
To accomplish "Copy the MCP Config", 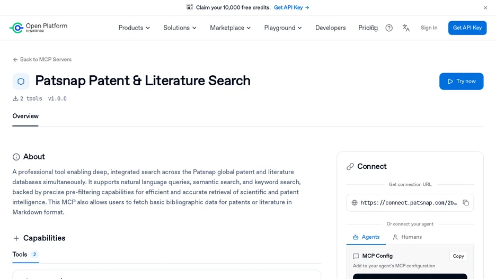I will tap(458, 256).
